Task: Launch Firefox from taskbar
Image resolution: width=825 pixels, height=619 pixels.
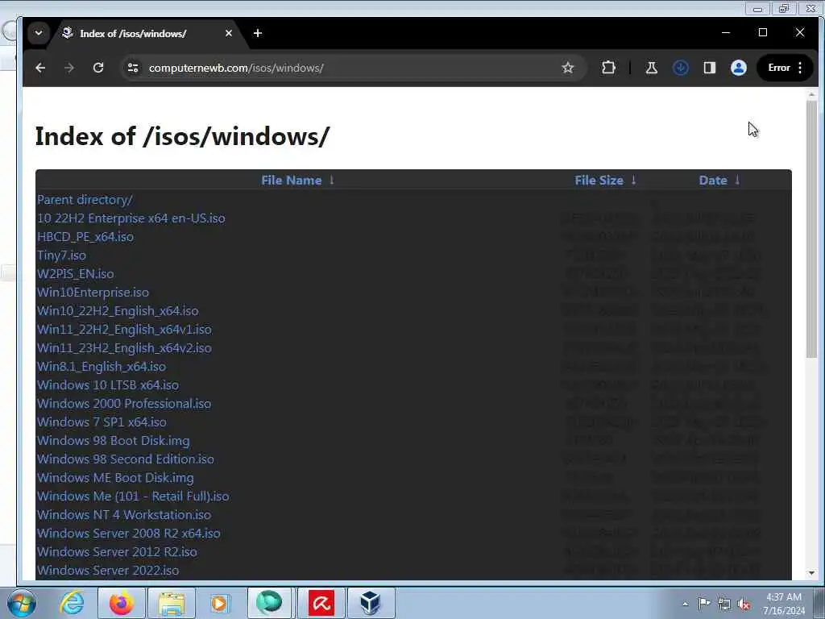Action: click(121, 603)
